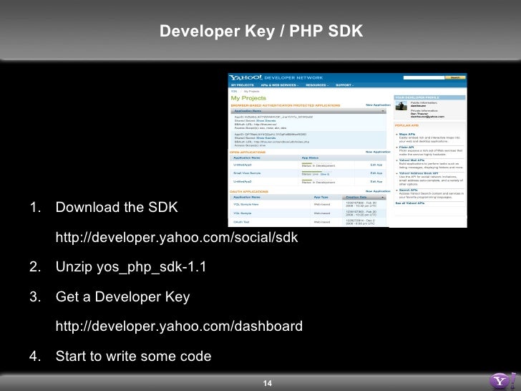Expand the RESOURCES menu
The image size is (521, 391).
click(x=317, y=85)
